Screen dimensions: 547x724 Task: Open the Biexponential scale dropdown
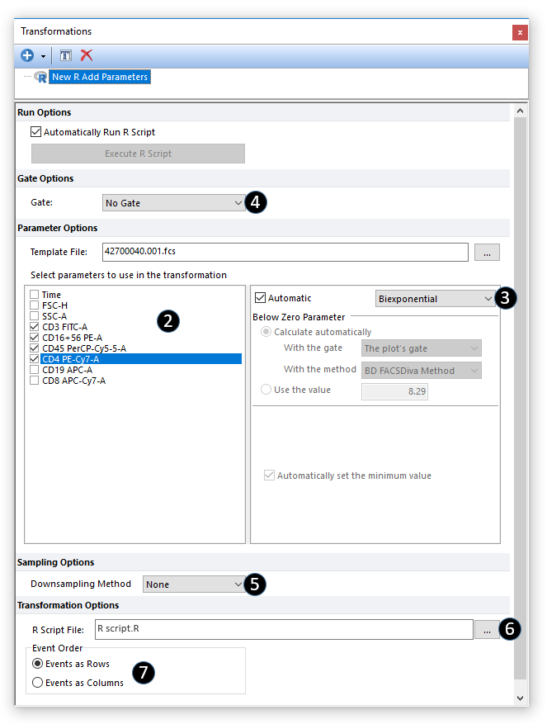point(435,299)
